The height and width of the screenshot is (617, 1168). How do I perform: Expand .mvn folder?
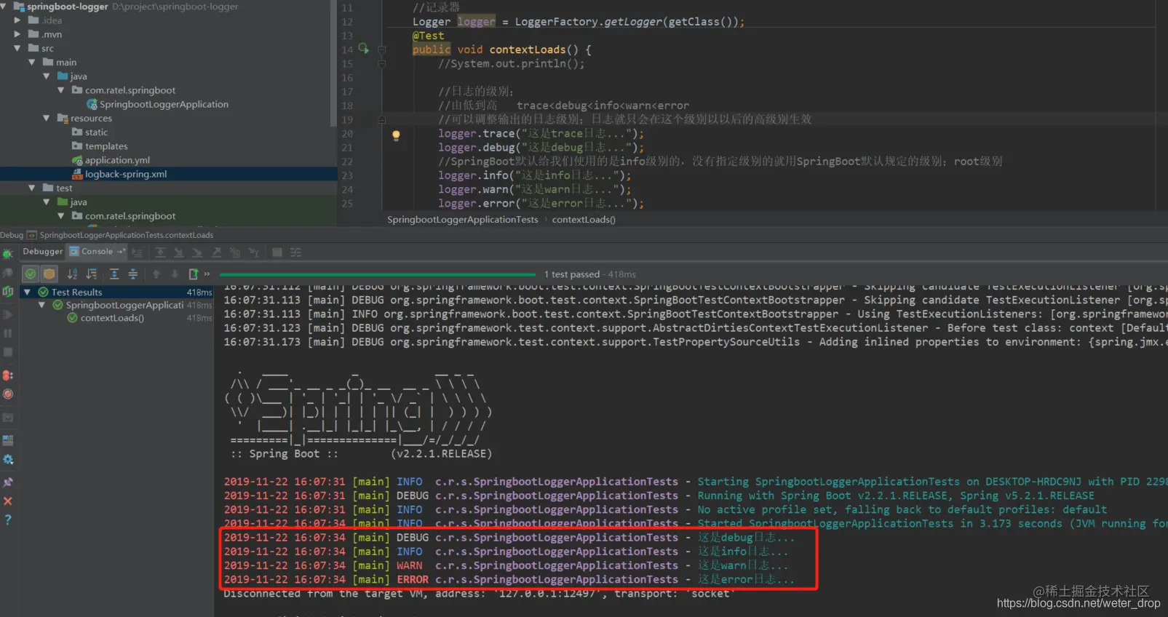coord(17,34)
